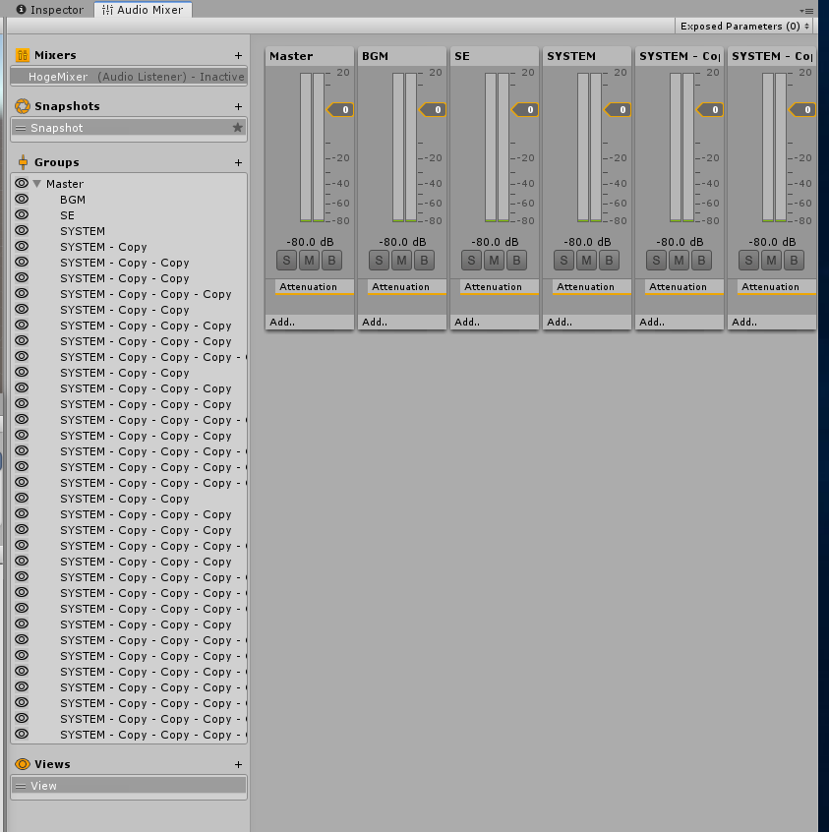Select the Master group in tree
Image resolution: width=829 pixels, height=832 pixels.
pos(65,184)
